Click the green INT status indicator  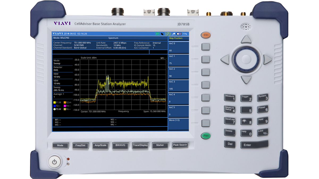pos(157,34)
